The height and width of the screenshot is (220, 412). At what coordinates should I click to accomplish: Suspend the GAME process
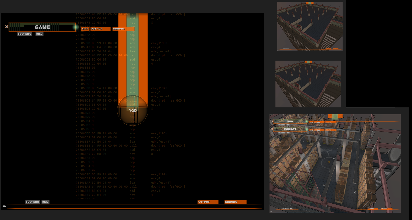[x=25, y=34]
